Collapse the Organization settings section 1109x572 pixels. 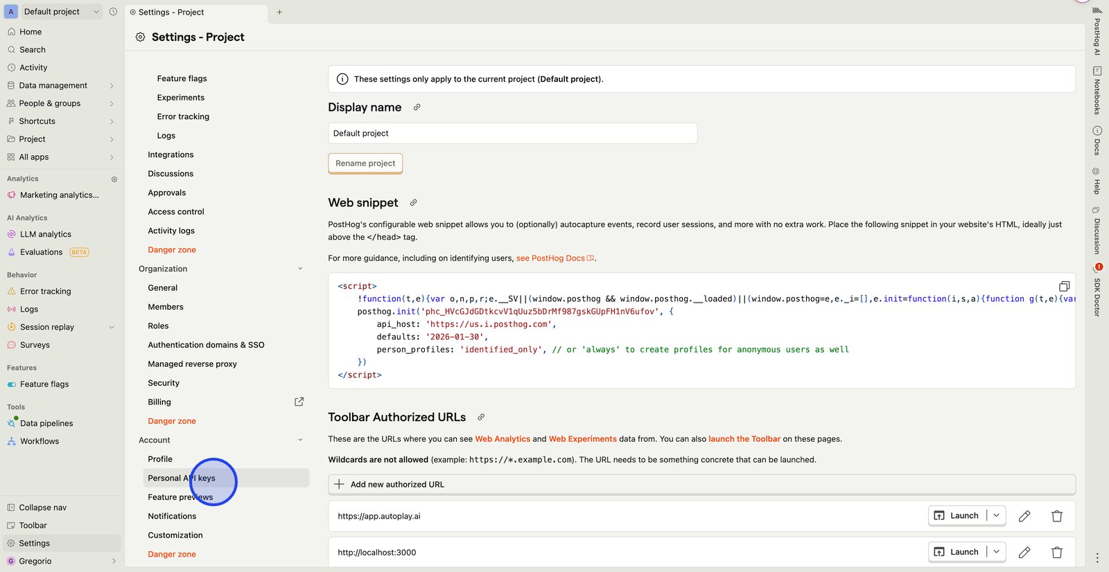pos(300,269)
